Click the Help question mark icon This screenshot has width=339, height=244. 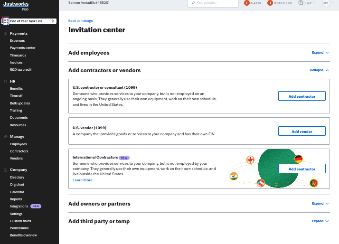(x=301, y=3)
